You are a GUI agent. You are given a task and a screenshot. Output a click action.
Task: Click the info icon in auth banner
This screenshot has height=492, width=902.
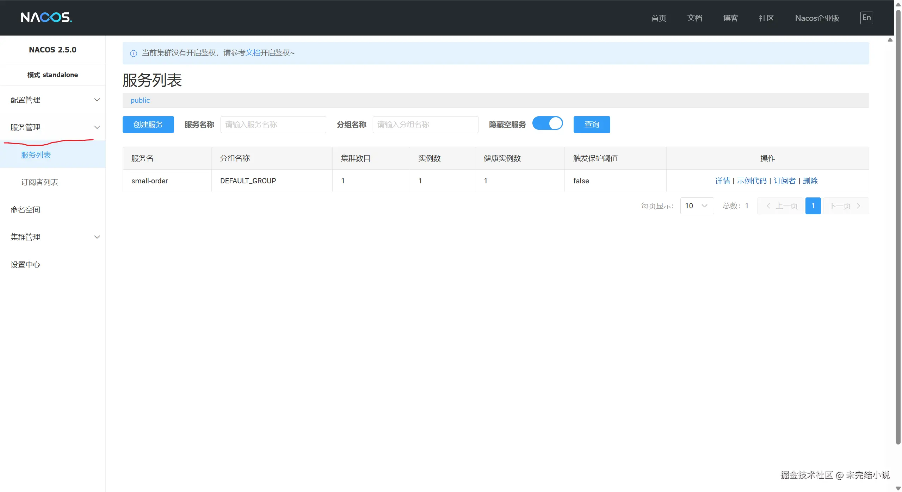(x=134, y=53)
